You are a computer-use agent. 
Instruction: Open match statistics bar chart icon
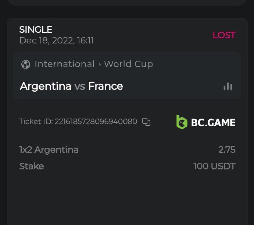coord(228,86)
